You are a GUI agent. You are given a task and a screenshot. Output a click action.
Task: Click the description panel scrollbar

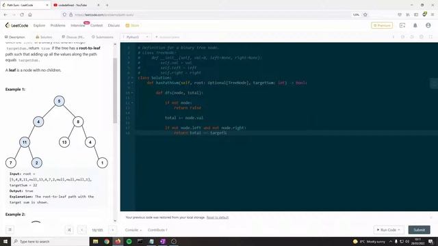point(115,91)
